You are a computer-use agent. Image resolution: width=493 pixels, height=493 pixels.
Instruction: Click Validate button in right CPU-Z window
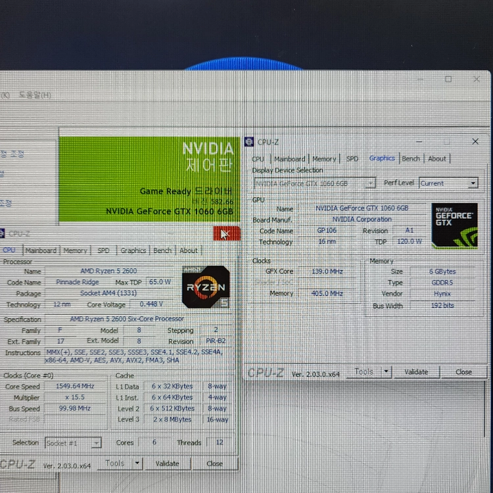pos(416,371)
